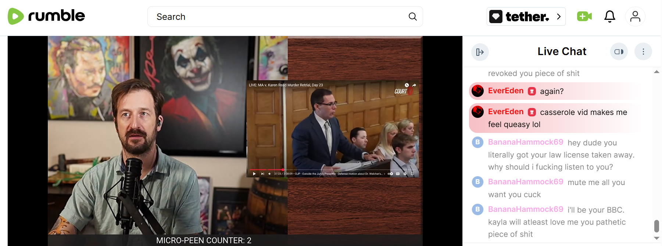
Task: Click the badge beside EverEden casserole message
Action: (x=532, y=112)
